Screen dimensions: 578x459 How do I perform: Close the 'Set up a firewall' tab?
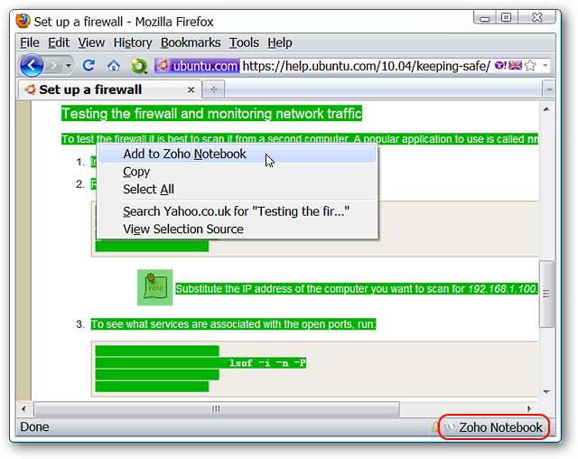191,90
